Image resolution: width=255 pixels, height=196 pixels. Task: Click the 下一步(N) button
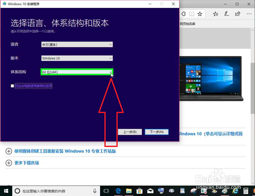(156, 132)
